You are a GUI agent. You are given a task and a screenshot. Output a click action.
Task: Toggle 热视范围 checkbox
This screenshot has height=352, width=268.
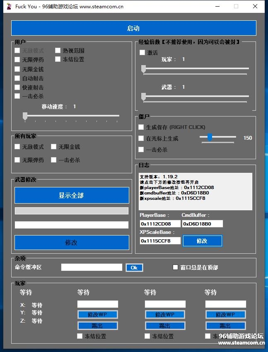click(58, 50)
